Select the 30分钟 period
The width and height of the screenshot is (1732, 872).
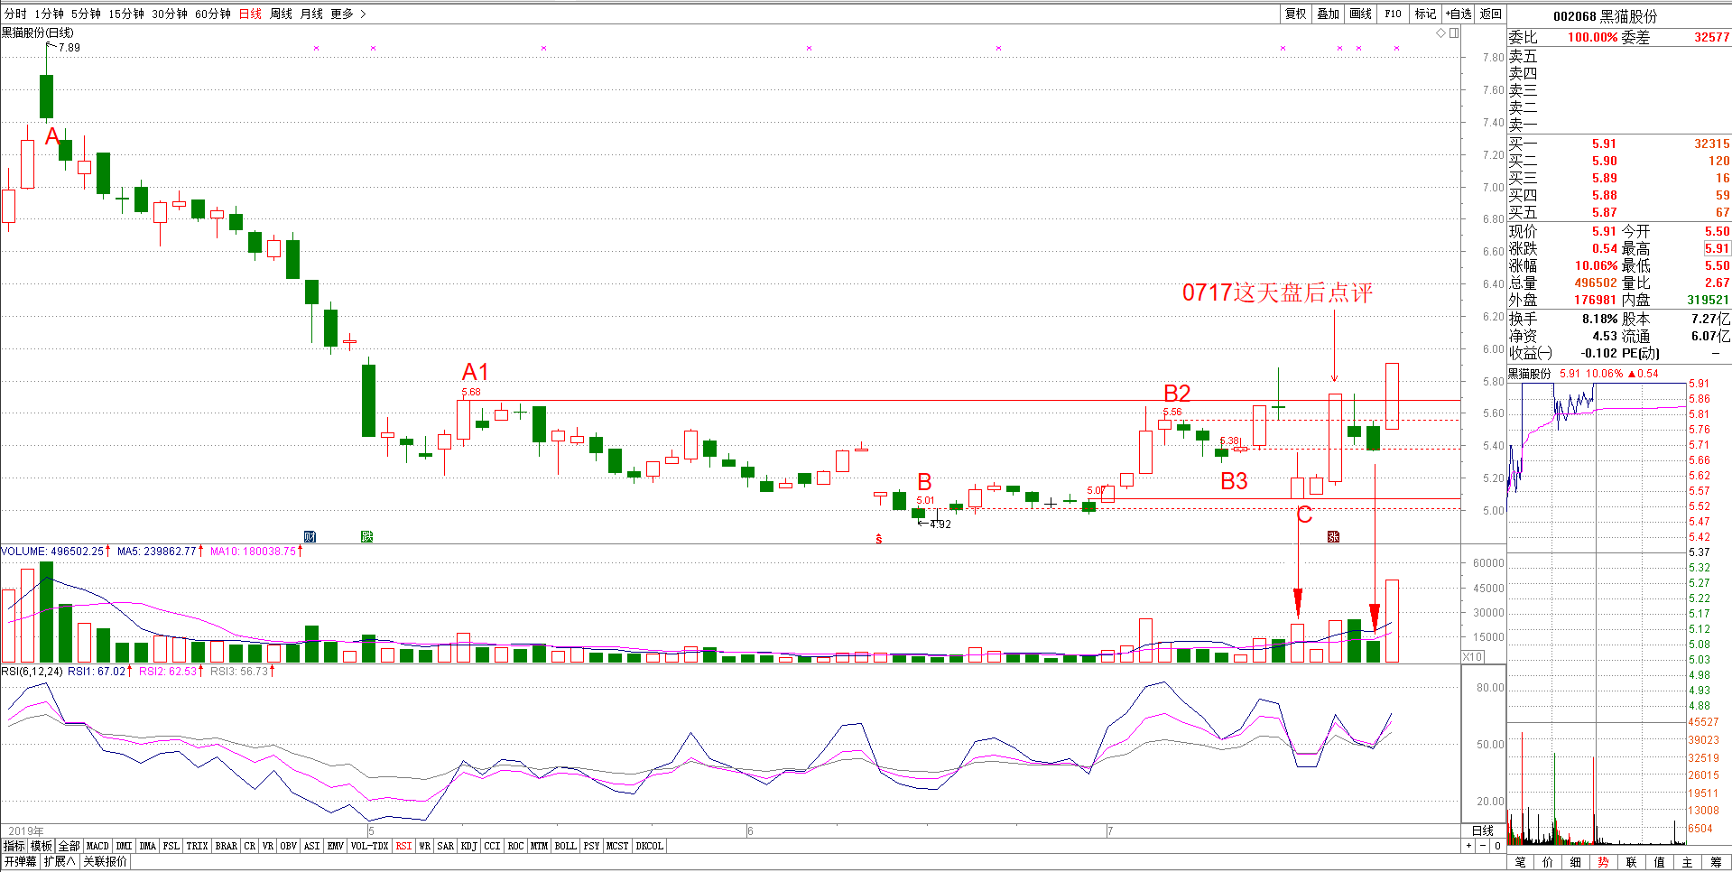click(x=170, y=14)
